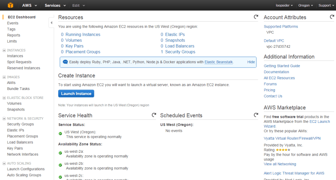Click the orange AWS cube logo
The width and height of the screenshot is (336, 180).
point(10,5)
